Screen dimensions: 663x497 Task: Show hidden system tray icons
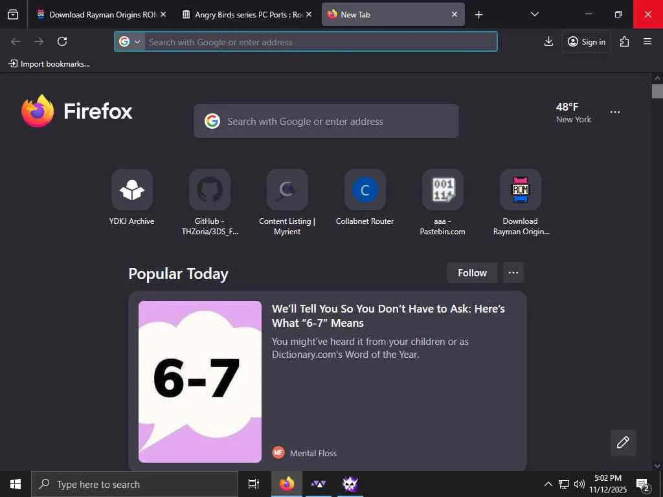548,484
